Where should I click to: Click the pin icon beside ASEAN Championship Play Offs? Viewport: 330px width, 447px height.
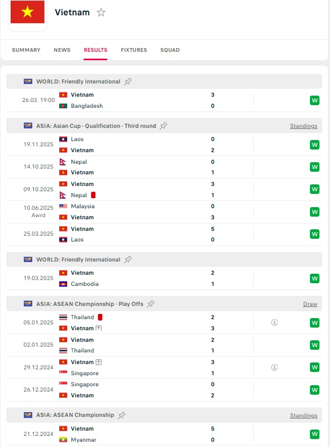point(151,304)
